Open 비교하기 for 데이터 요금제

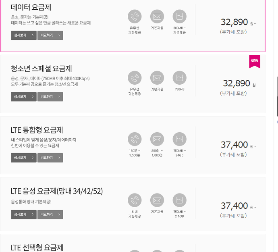pyautogui.click(x=50, y=35)
